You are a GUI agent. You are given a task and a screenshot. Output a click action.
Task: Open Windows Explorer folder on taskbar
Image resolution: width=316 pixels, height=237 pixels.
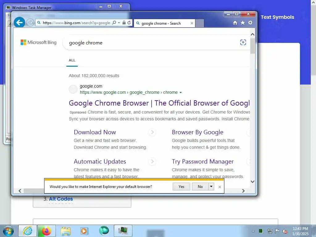pos(66,231)
